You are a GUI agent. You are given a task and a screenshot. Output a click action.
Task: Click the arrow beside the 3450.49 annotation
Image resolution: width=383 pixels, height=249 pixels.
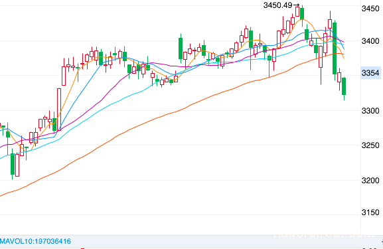[x=296, y=5]
